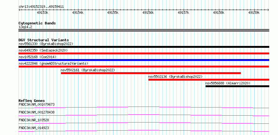Click the 49153k ruler tick label
This screenshot has width=278, height=135.
[x=42, y=12]
